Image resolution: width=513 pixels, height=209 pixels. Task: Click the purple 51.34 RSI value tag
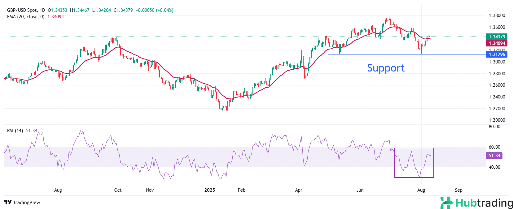coord(494,156)
